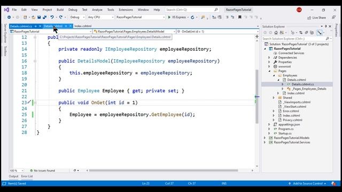This screenshot has height=192, width=342.
Task: Click the screwdriver quick actions icon at line 23
Action: pos(29,102)
